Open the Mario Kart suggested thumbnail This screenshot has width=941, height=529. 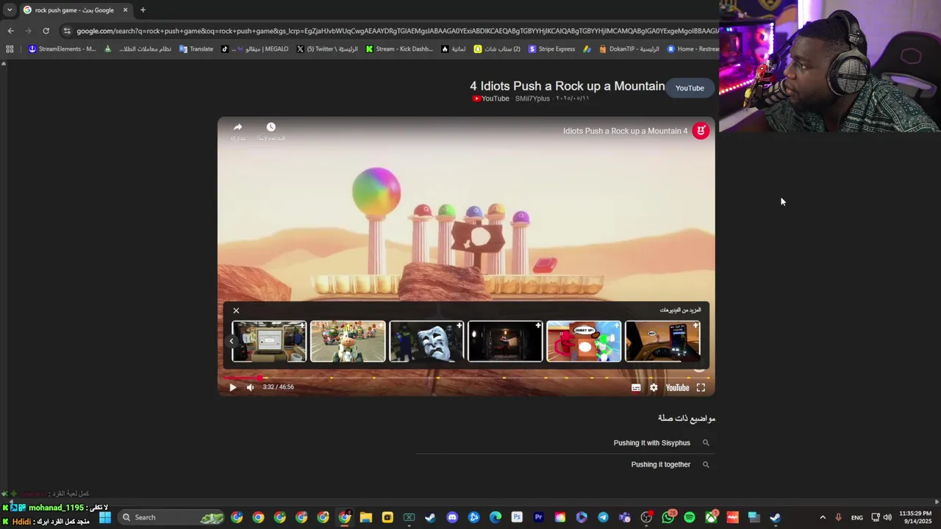tap(348, 341)
